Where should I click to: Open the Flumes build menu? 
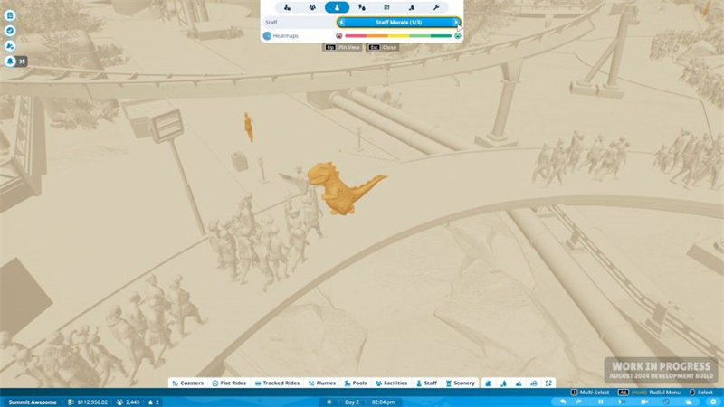coord(322,383)
